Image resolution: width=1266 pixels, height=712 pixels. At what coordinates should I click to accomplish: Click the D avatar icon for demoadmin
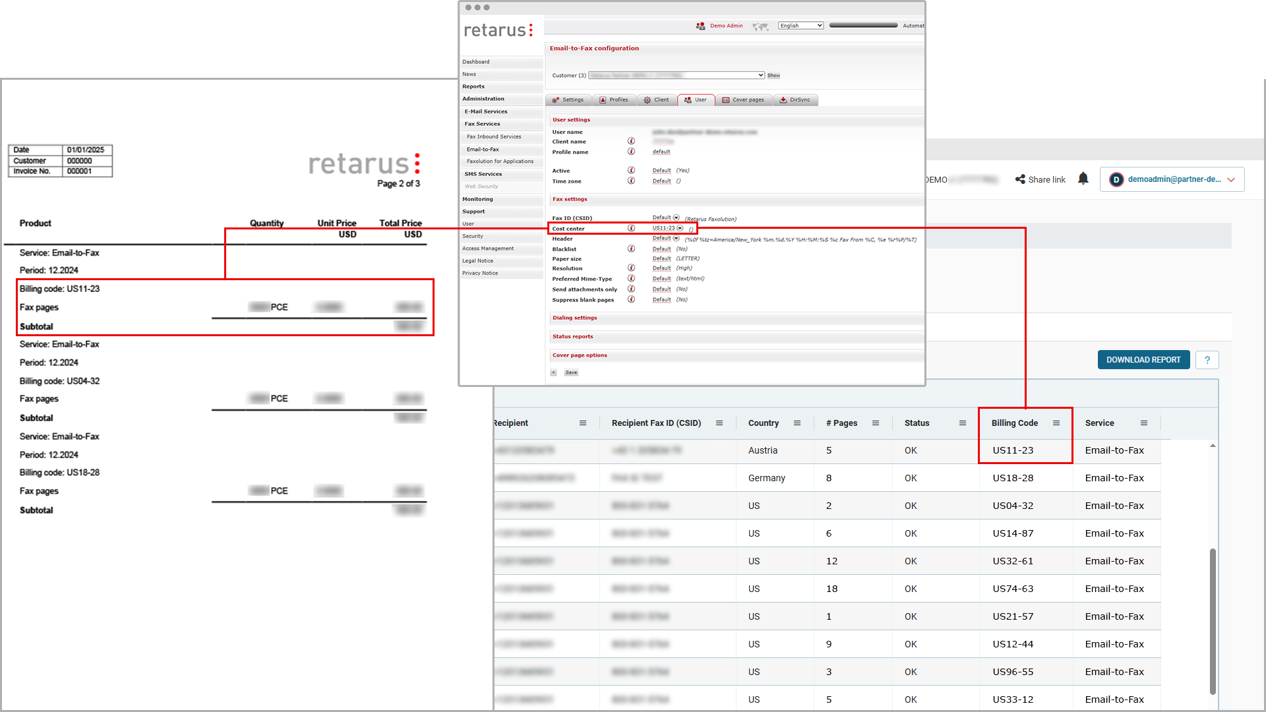(x=1116, y=179)
